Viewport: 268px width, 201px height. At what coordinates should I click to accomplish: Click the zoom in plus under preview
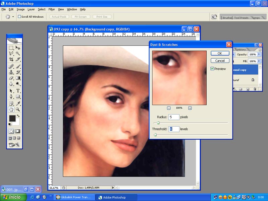click(190, 108)
